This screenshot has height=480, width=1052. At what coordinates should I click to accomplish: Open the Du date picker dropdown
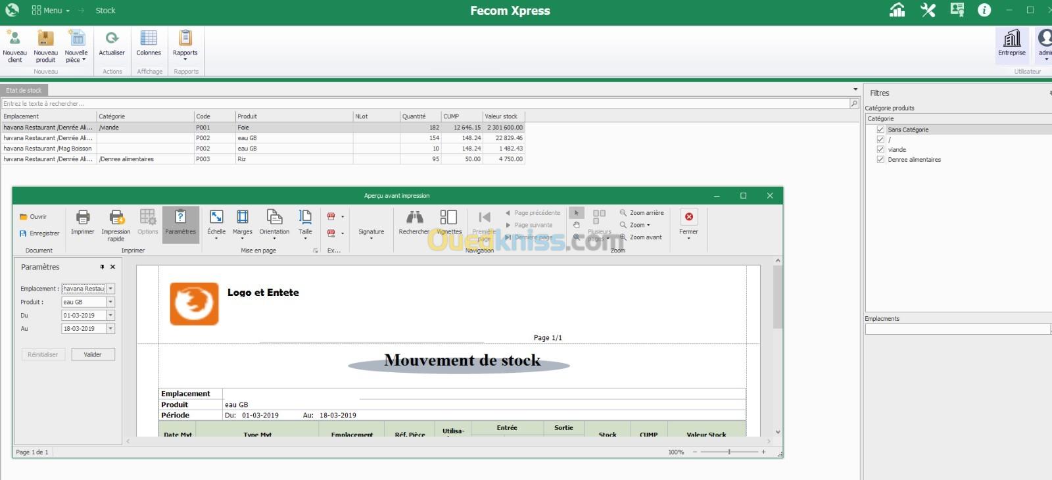point(110,315)
